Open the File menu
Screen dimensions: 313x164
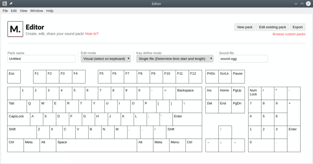[x=5, y=11]
